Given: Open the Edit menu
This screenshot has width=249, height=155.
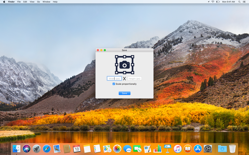Looking at the screenshot, I should pyautogui.click(x=25, y=2).
